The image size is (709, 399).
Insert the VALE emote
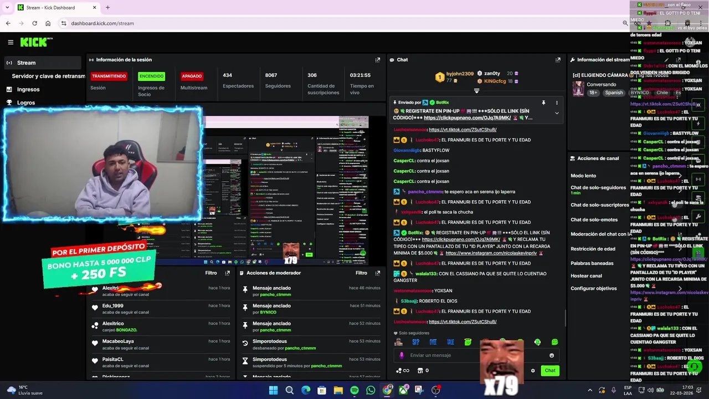(x=450, y=342)
